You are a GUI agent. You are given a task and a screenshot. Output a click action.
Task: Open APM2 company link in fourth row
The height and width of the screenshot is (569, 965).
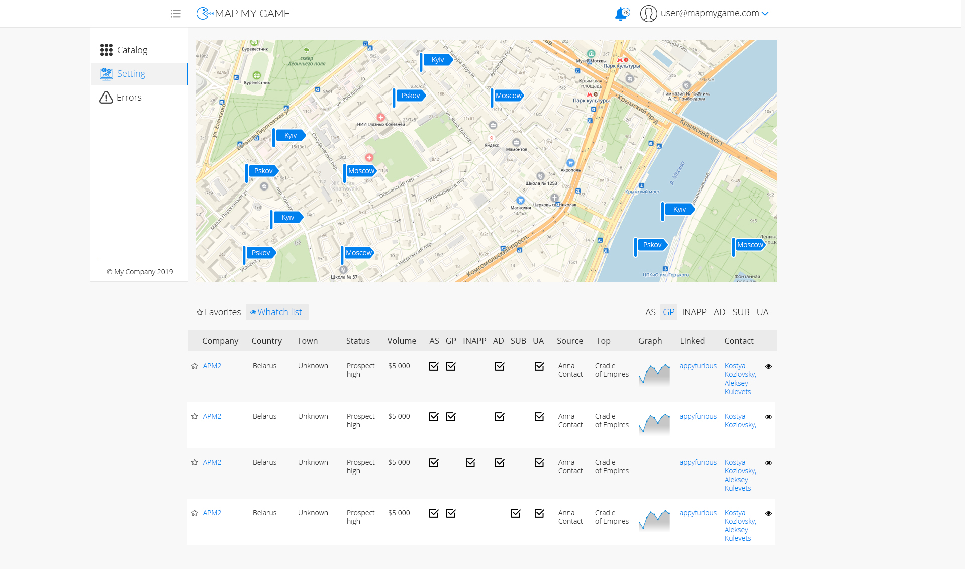point(212,513)
